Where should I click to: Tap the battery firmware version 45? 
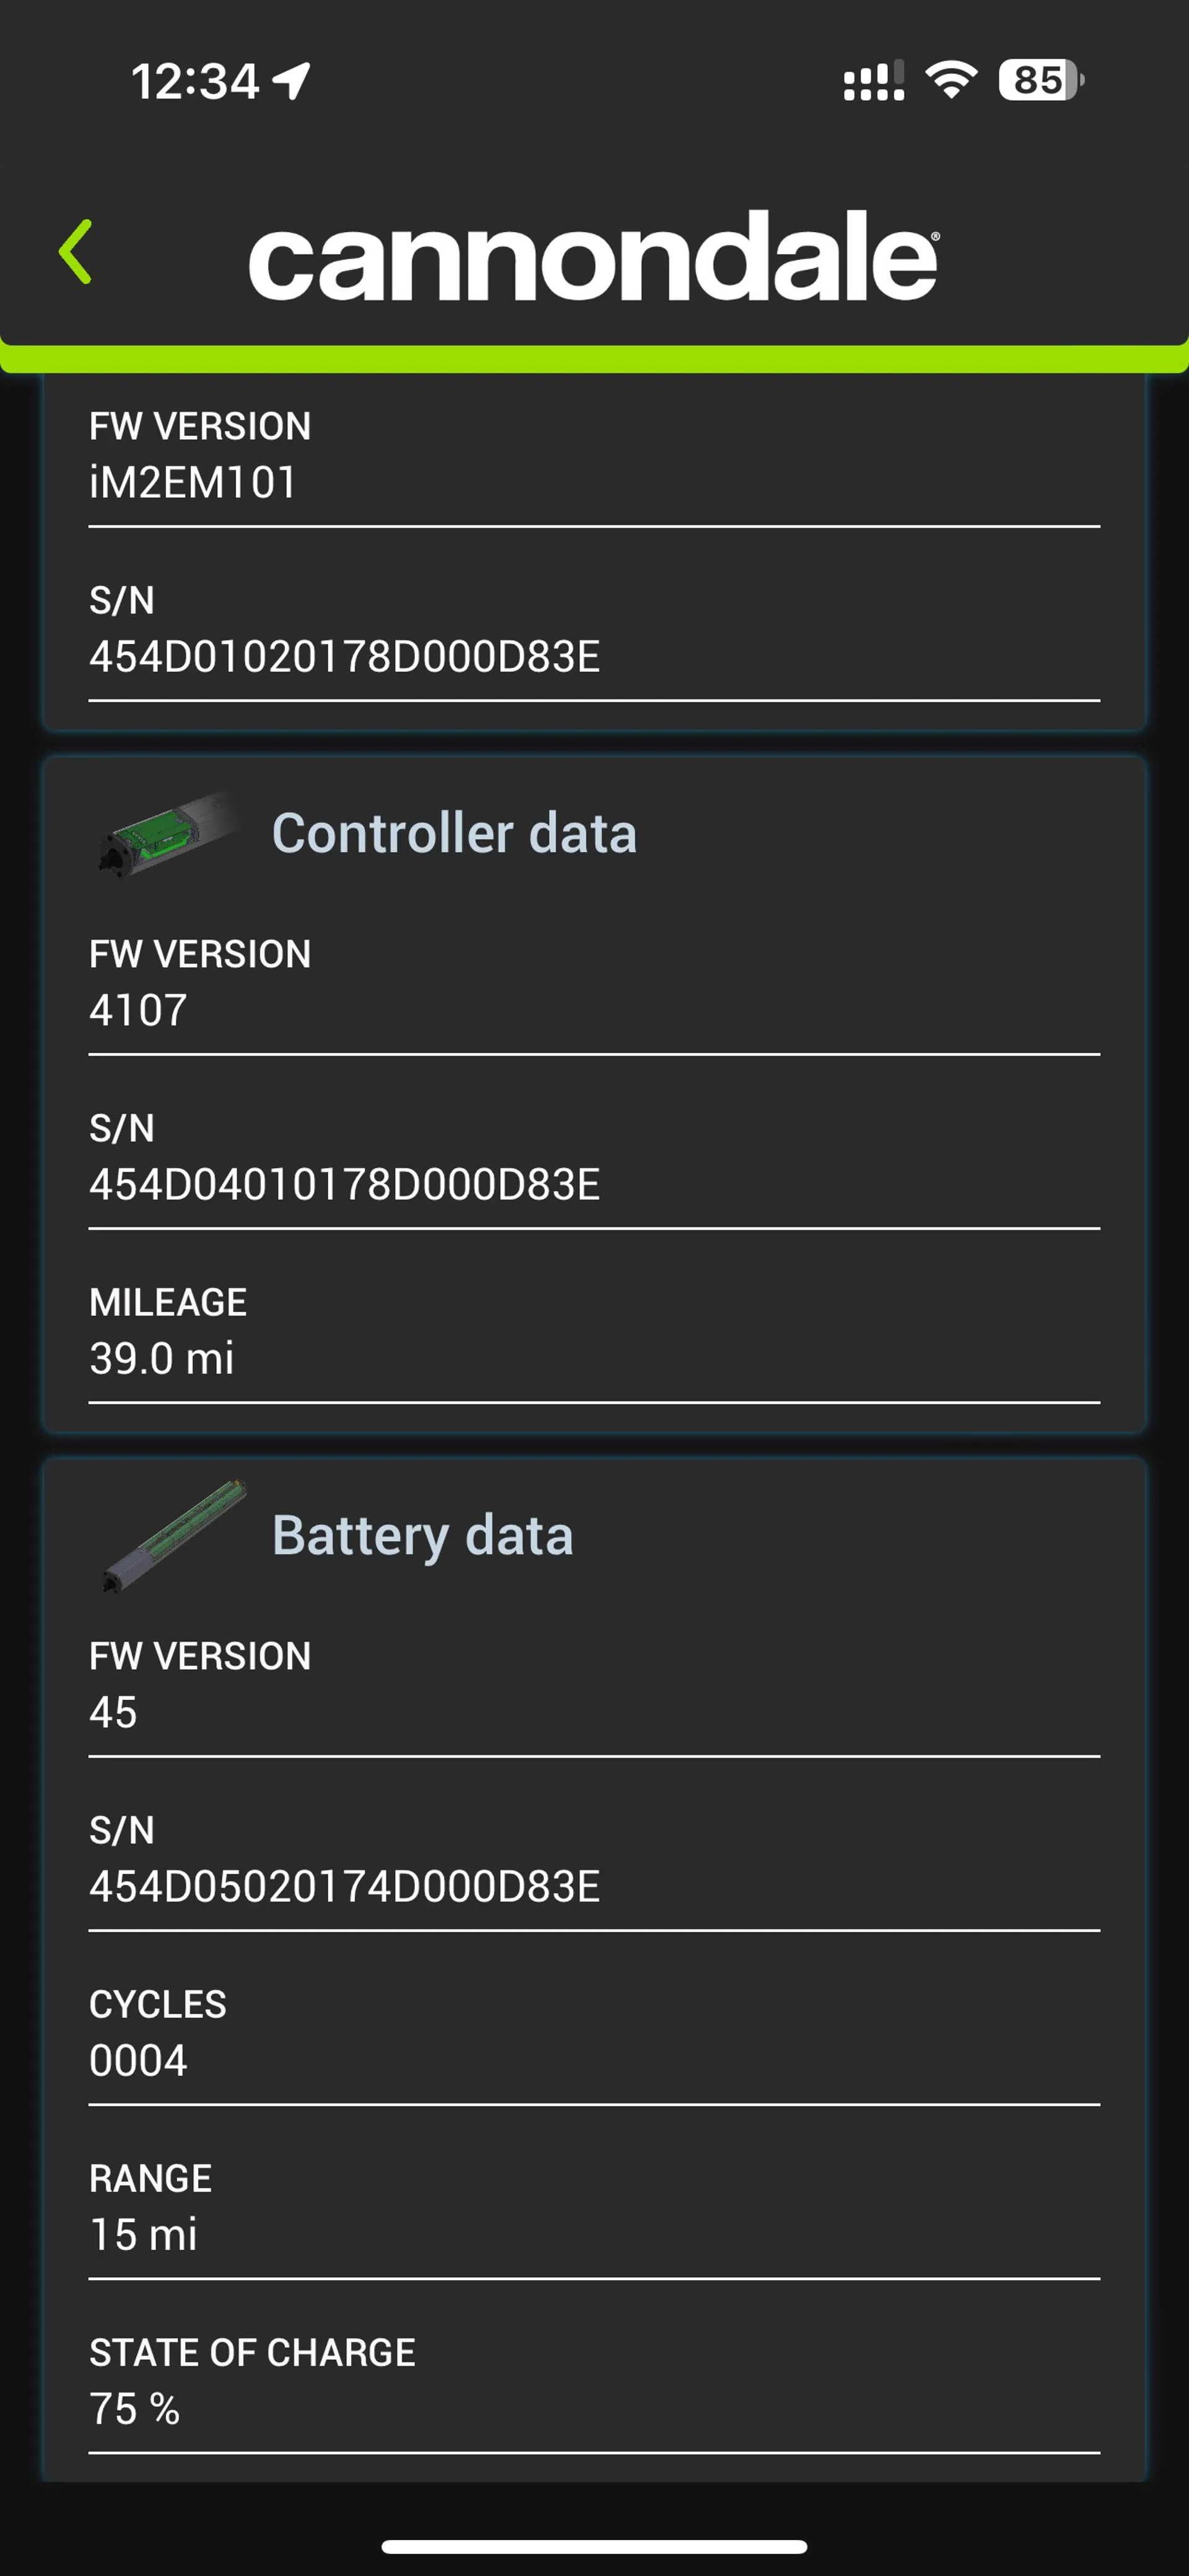[x=113, y=1713]
